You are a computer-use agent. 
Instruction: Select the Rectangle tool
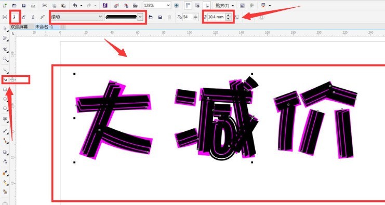coord(5,89)
